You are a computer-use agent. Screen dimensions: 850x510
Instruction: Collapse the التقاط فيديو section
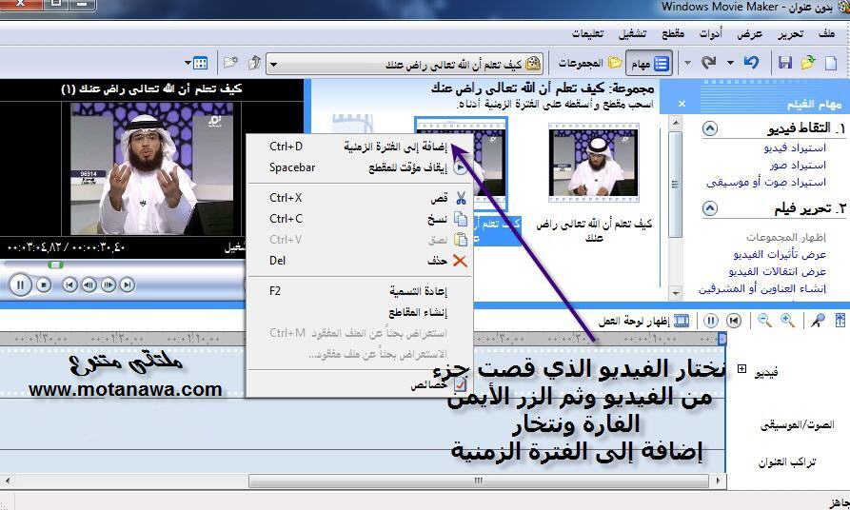tap(710, 128)
